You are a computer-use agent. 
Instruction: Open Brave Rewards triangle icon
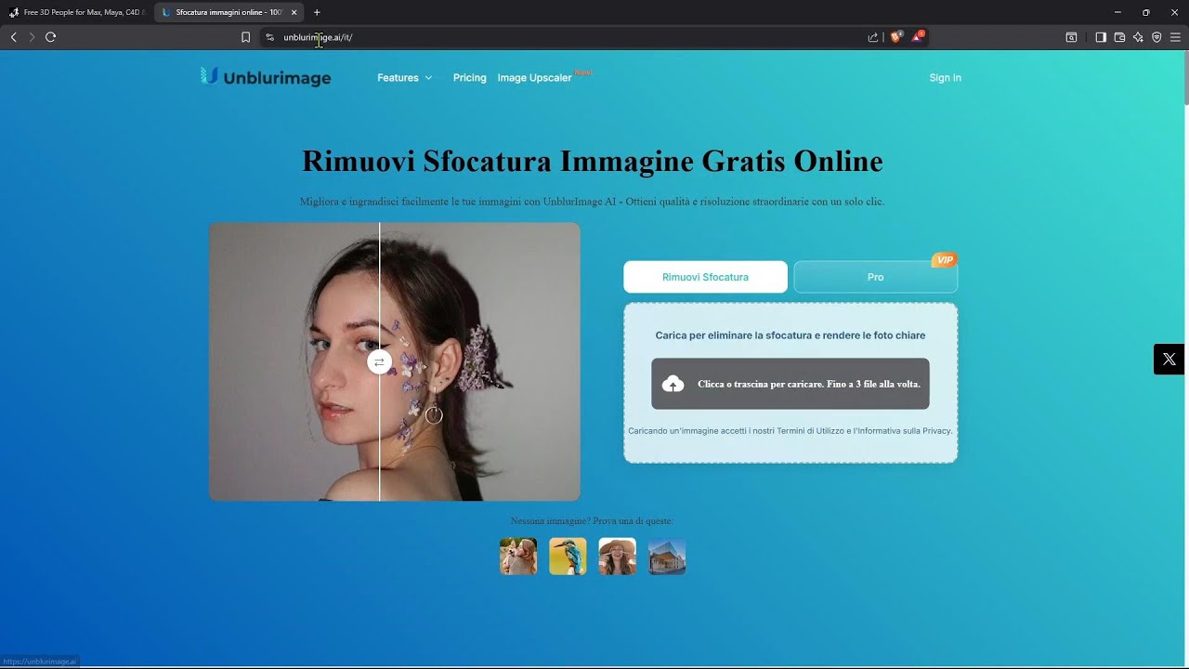point(917,37)
